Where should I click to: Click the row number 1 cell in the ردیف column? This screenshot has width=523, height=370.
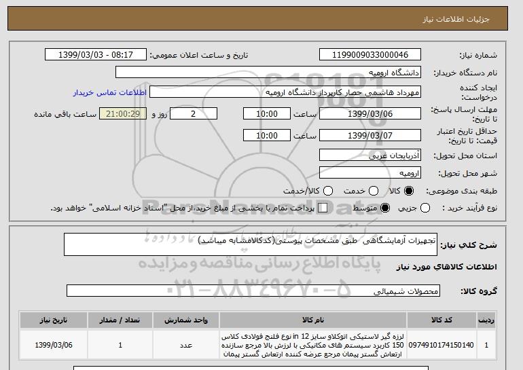[x=486, y=345]
